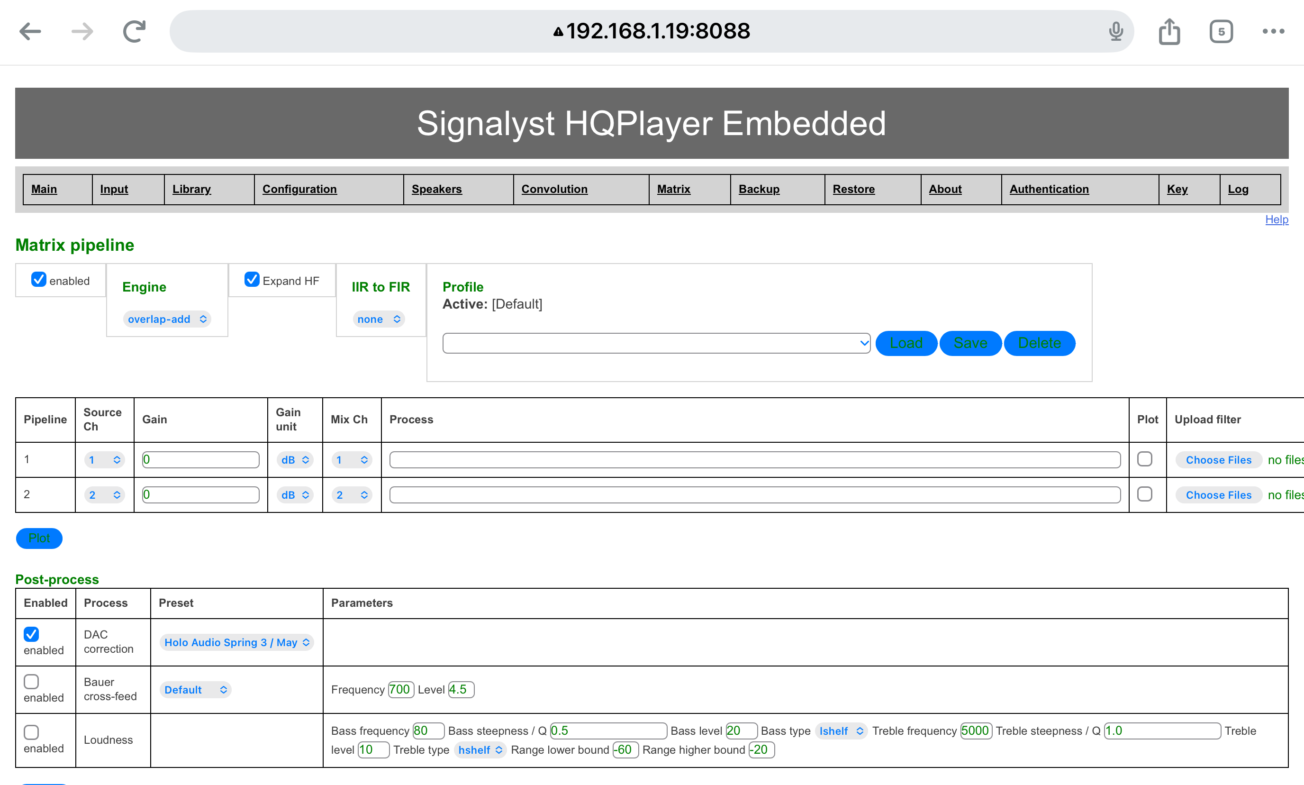Open the three-dot browser menu

point(1273,31)
